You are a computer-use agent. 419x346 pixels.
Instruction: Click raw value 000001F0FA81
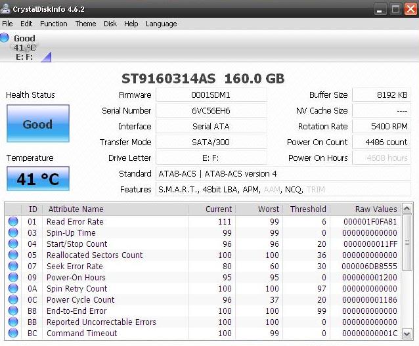[x=370, y=221]
